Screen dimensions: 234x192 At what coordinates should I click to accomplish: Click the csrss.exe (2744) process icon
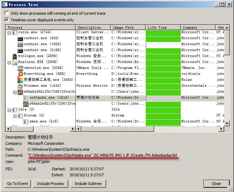[x=14, y=33]
